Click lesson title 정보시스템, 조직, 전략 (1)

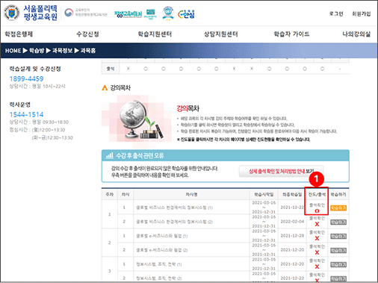coord(159,264)
